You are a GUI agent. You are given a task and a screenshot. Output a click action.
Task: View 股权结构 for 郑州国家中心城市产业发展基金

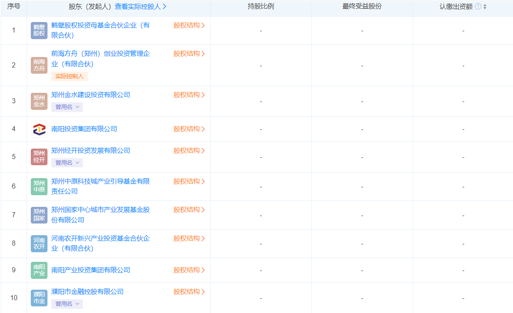tap(189, 210)
